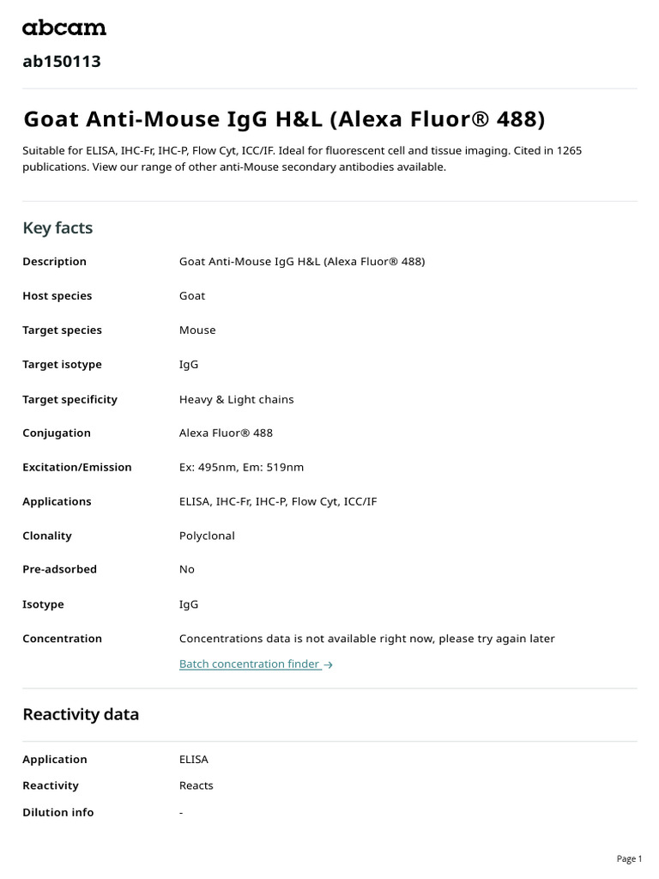Click the Ex: 495nm, Em: 519nm text

click(241, 467)
